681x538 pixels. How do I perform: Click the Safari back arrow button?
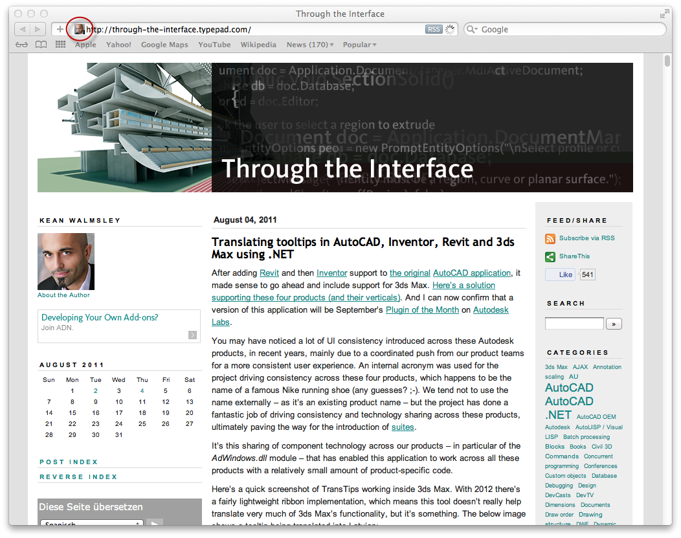click(22, 29)
